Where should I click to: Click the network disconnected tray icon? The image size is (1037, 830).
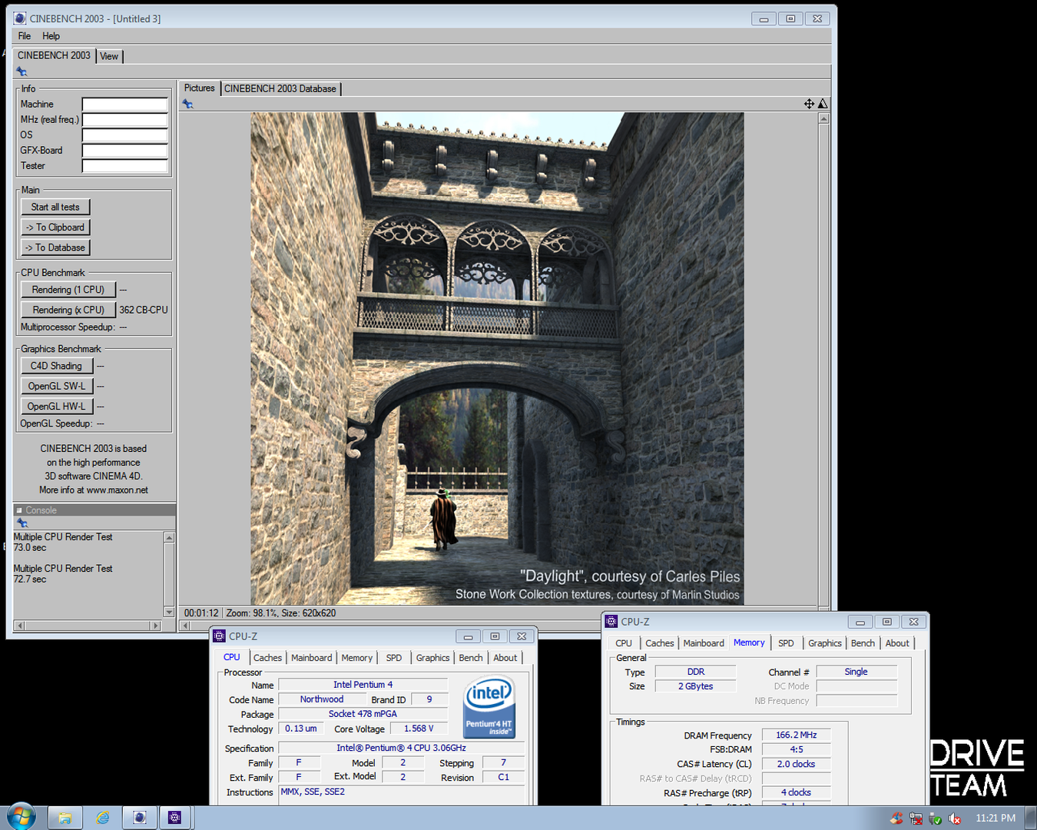click(916, 818)
